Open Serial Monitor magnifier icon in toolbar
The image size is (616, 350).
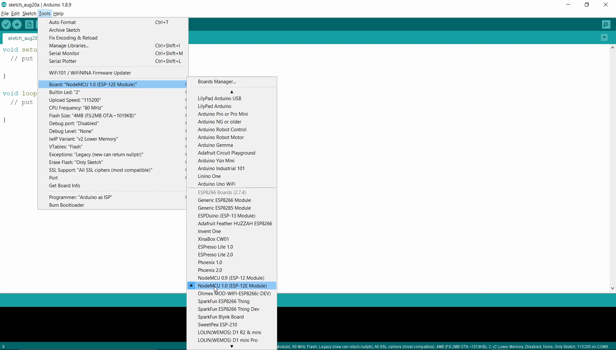(606, 25)
